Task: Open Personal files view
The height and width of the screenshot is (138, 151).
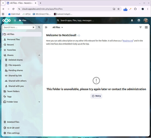Action: click(x=22, y=39)
